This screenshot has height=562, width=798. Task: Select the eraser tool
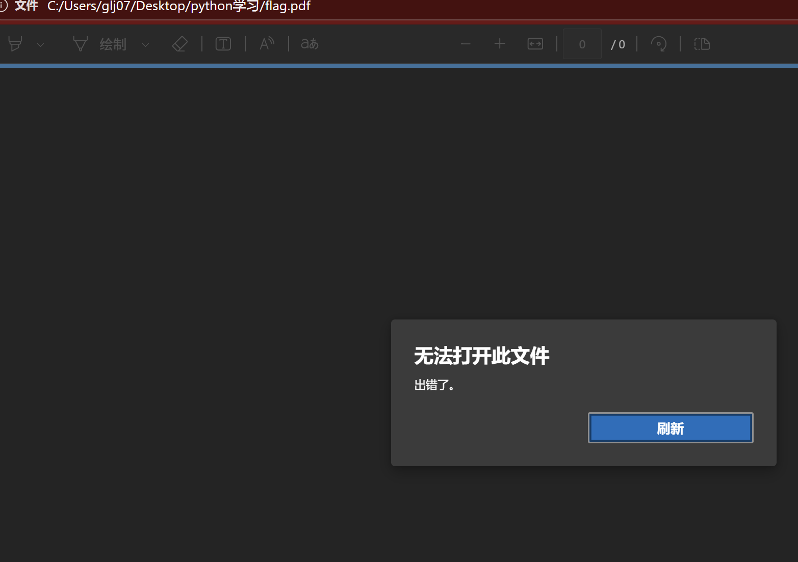[x=179, y=44]
